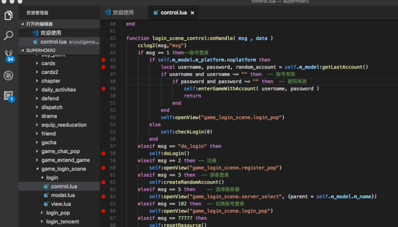Screen dimensions: 398x227
Task: Remove breakpoint on line 58
Action: click(x=103, y=153)
